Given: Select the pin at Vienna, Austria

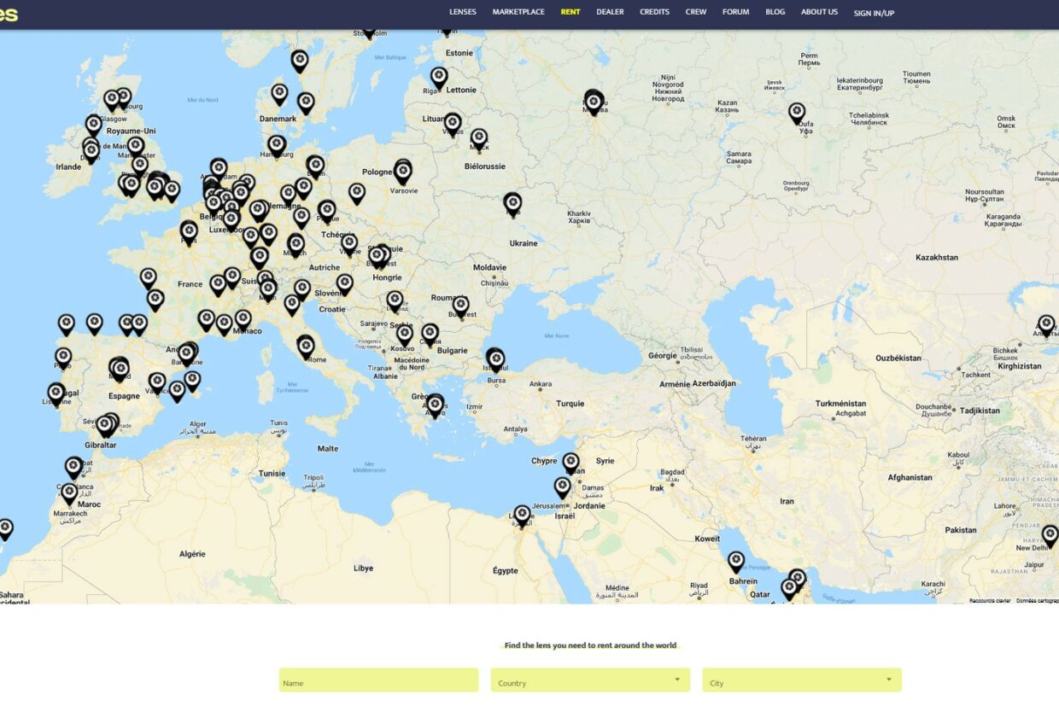Looking at the screenshot, I should (x=349, y=244).
